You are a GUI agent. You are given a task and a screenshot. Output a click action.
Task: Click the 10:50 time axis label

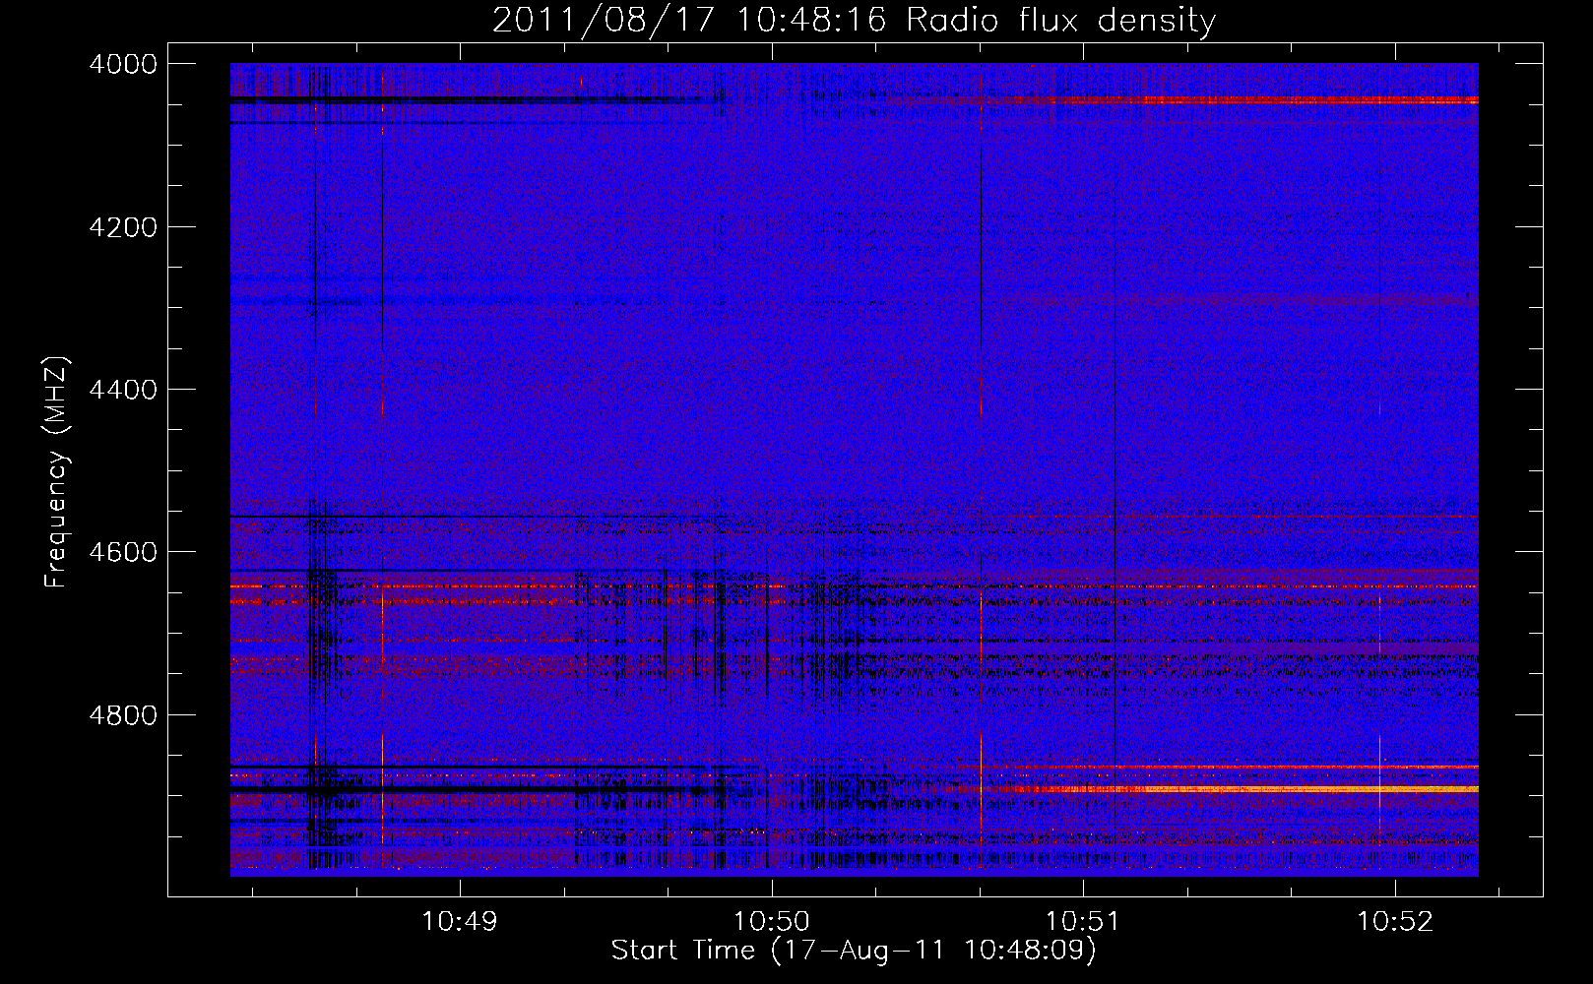(x=772, y=921)
